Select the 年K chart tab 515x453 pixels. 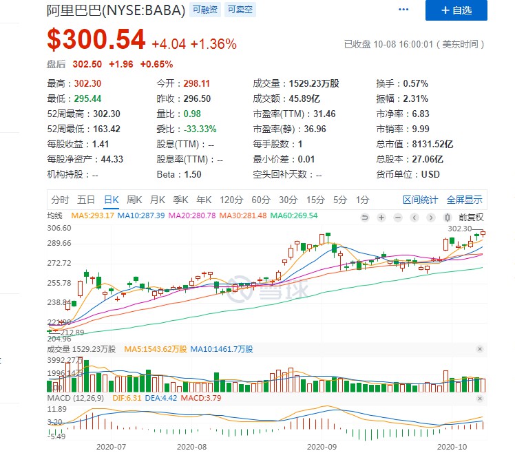(204, 200)
